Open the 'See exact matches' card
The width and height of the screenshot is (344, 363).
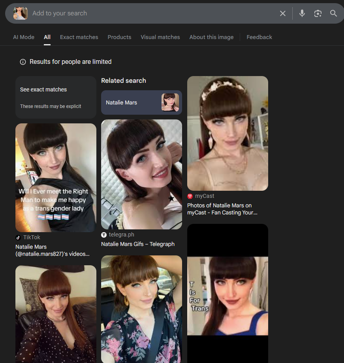pyautogui.click(x=56, y=97)
